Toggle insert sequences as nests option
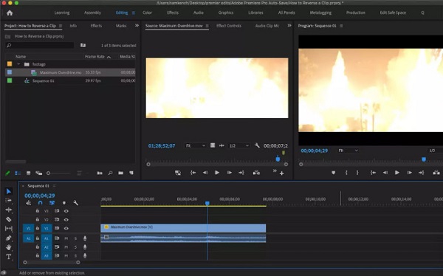This screenshot has width=443, height=276. tap(29, 203)
